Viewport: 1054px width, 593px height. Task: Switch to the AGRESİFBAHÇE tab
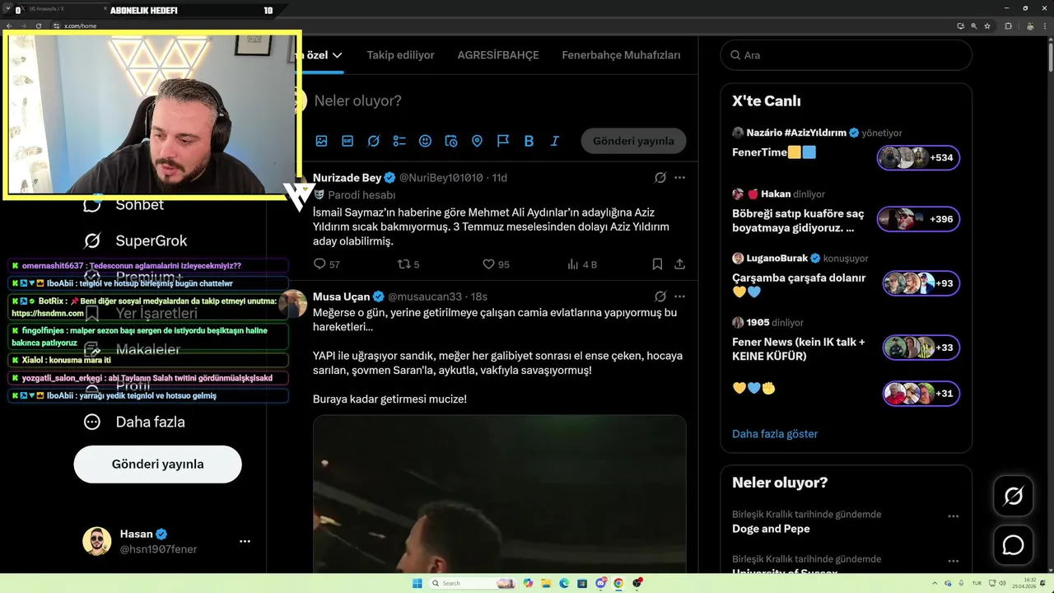point(498,55)
